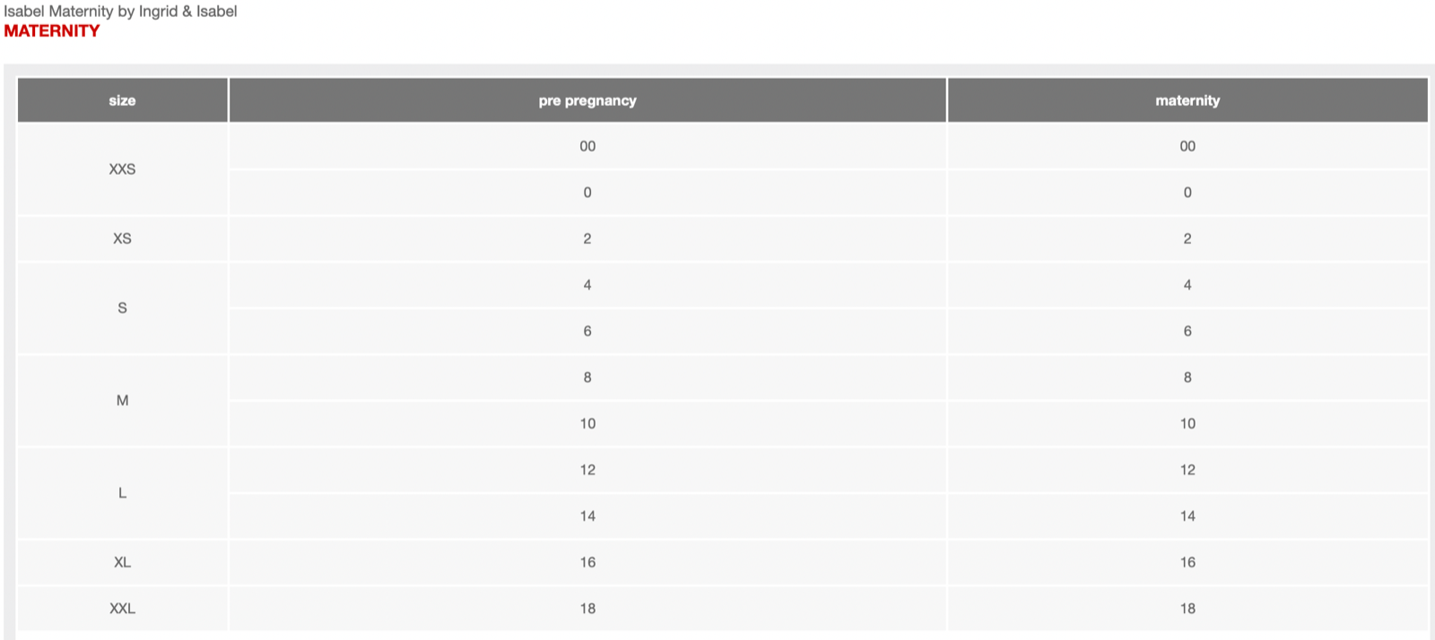Select the XXS size row label

pos(122,169)
